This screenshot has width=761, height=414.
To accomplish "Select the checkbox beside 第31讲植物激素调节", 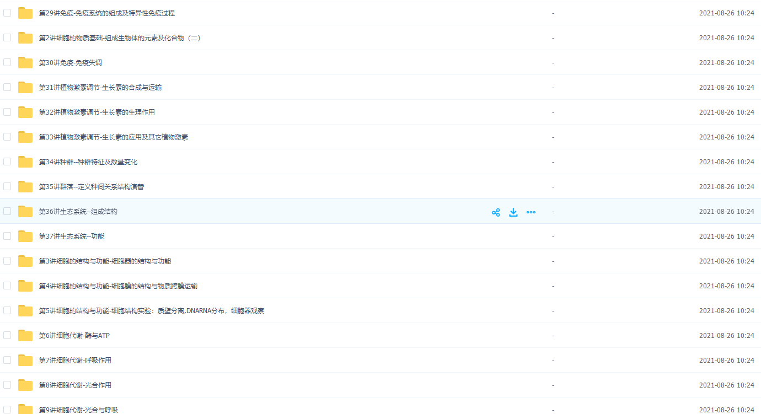I will (7, 87).
